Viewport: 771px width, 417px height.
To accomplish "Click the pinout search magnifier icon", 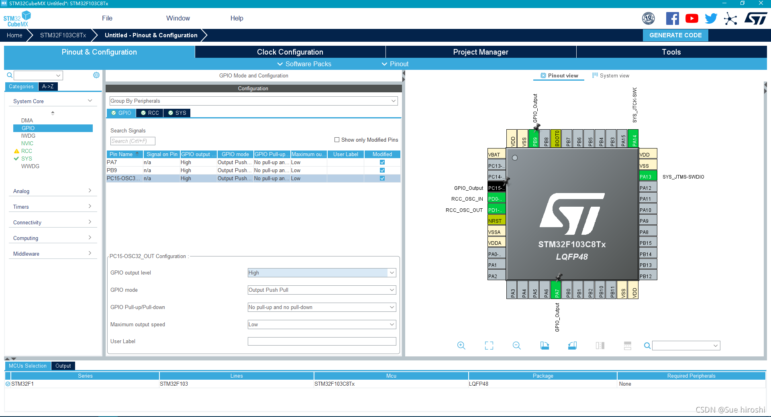I will click(x=647, y=346).
